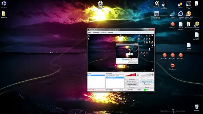
Task: Select the Cinema4D 32bit shortcut
Action: (x=180, y=16)
